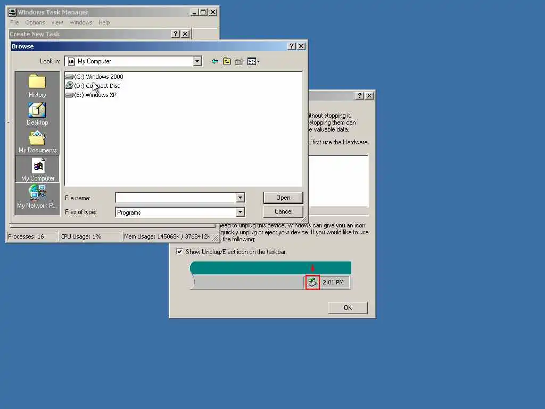Image resolution: width=545 pixels, height=409 pixels.
Task: Click the Create New Task help button
Action: coord(176,34)
